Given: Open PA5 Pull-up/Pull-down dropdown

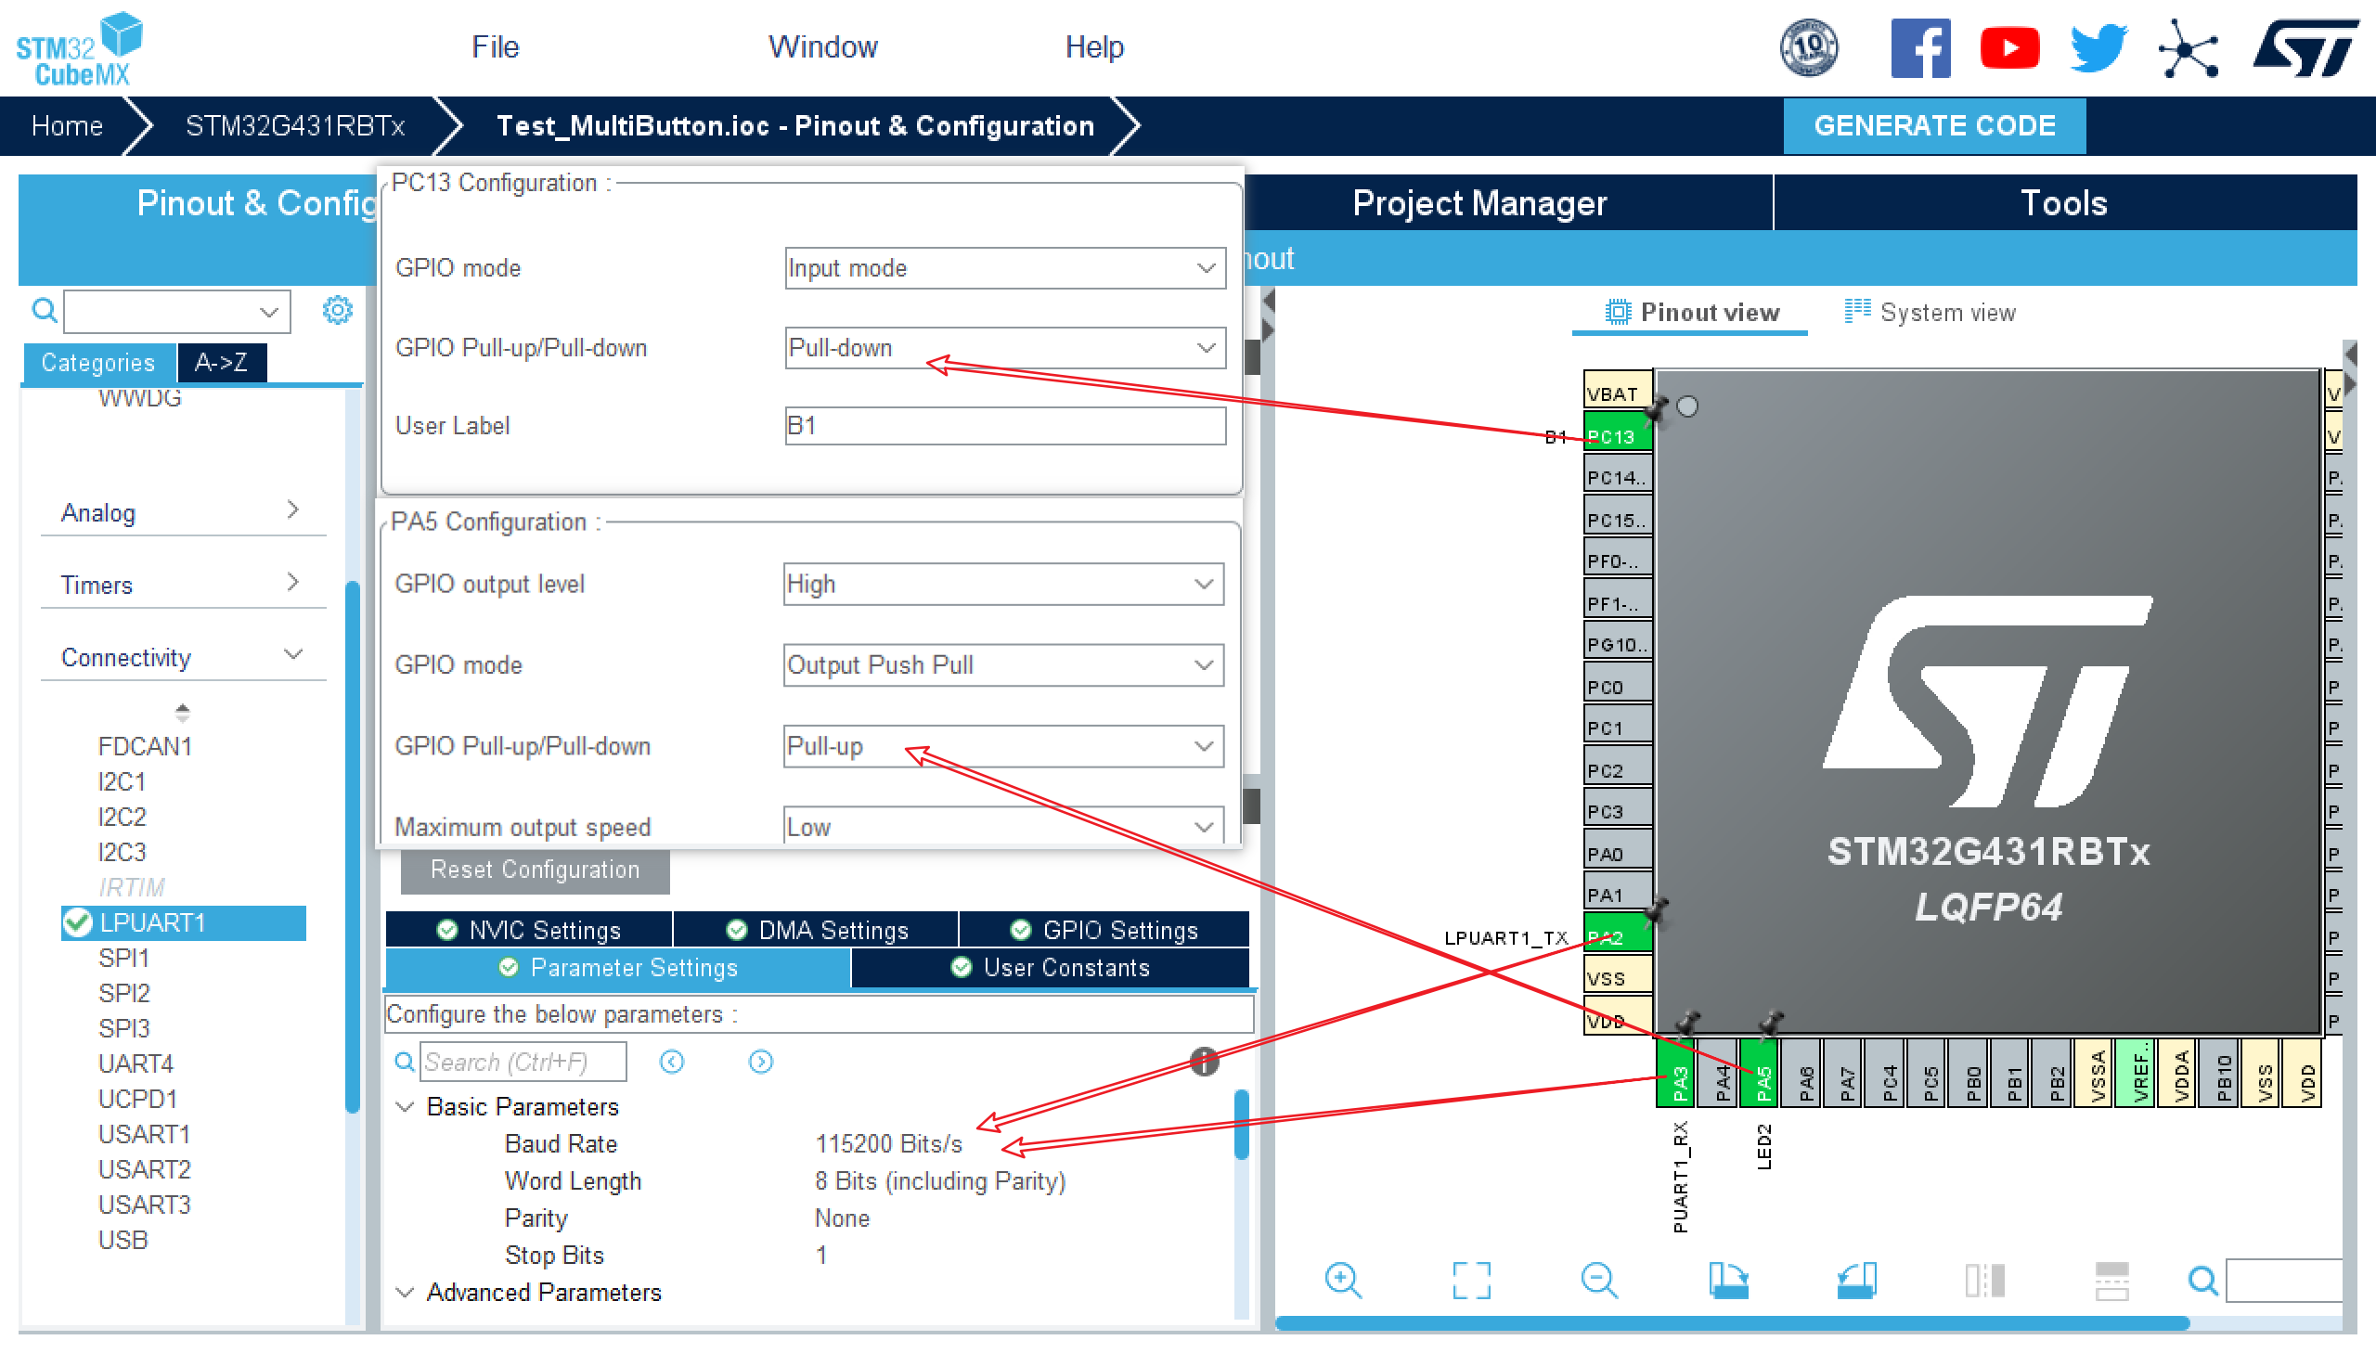Looking at the screenshot, I should pyautogui.click(x=1003, y=746).
